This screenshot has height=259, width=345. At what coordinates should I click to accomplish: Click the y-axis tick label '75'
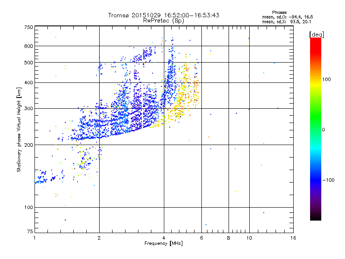[30, 231]
